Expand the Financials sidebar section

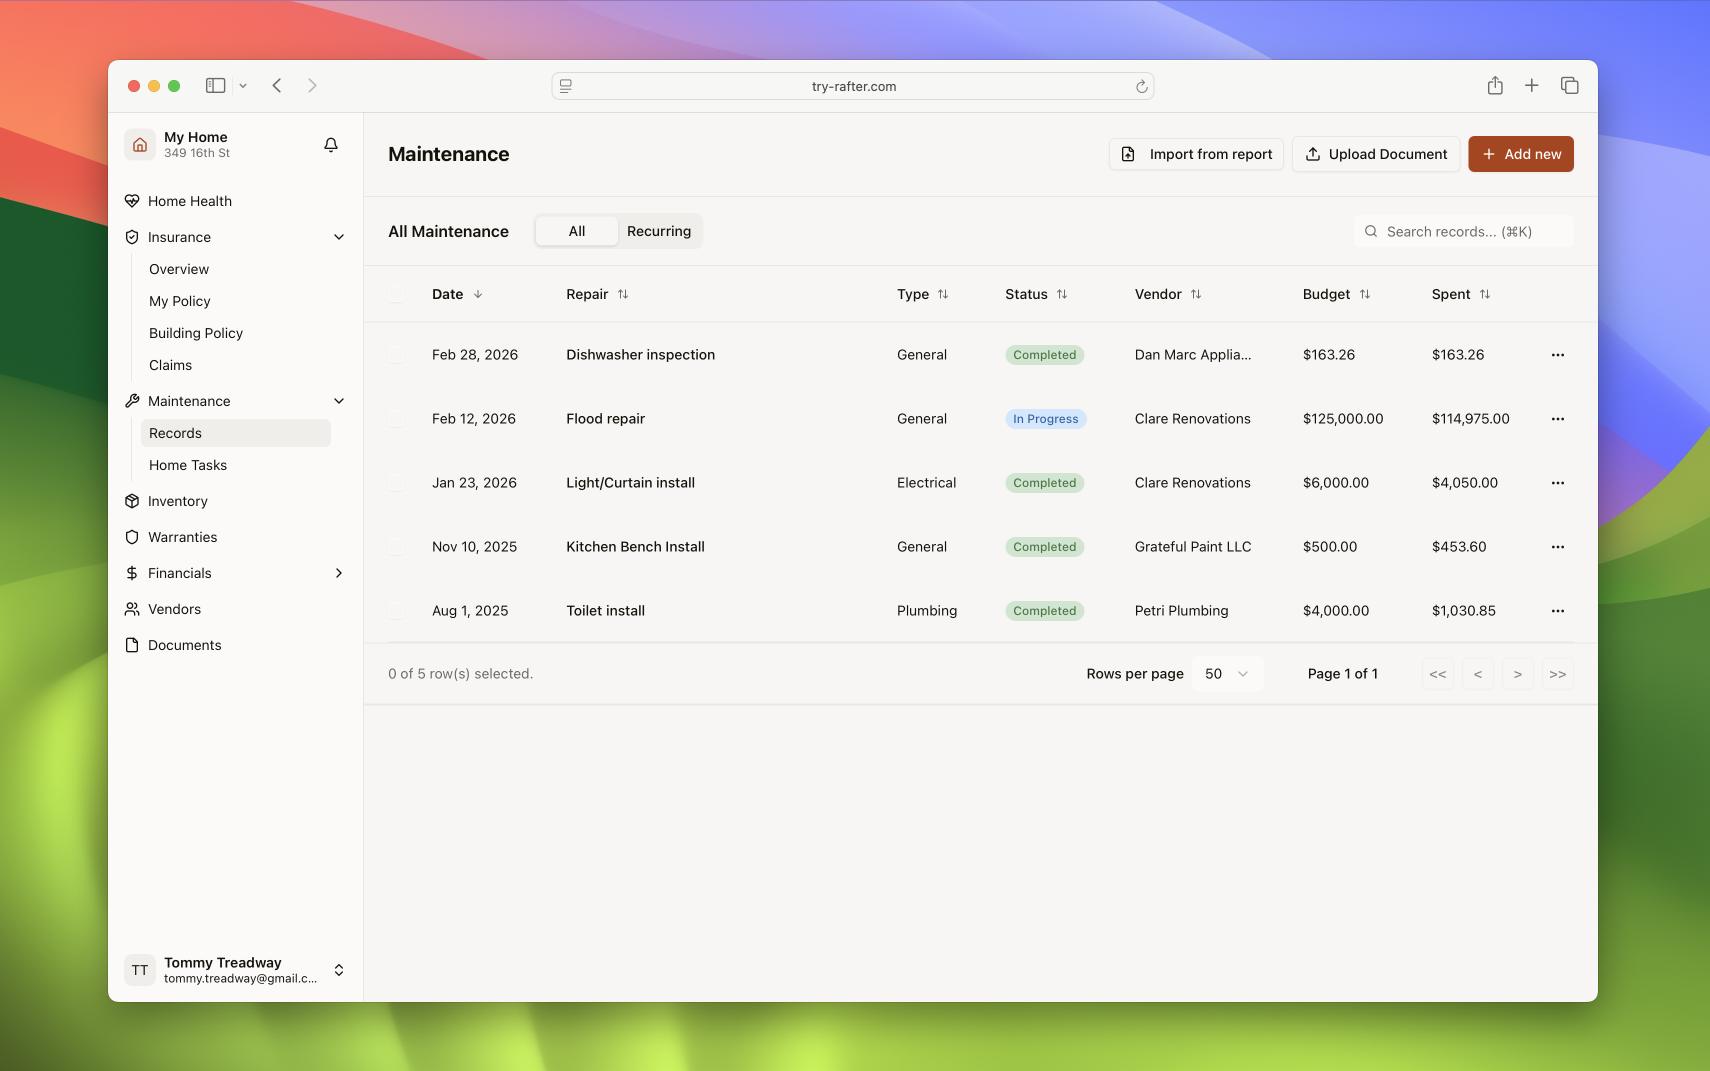[338, 573]
